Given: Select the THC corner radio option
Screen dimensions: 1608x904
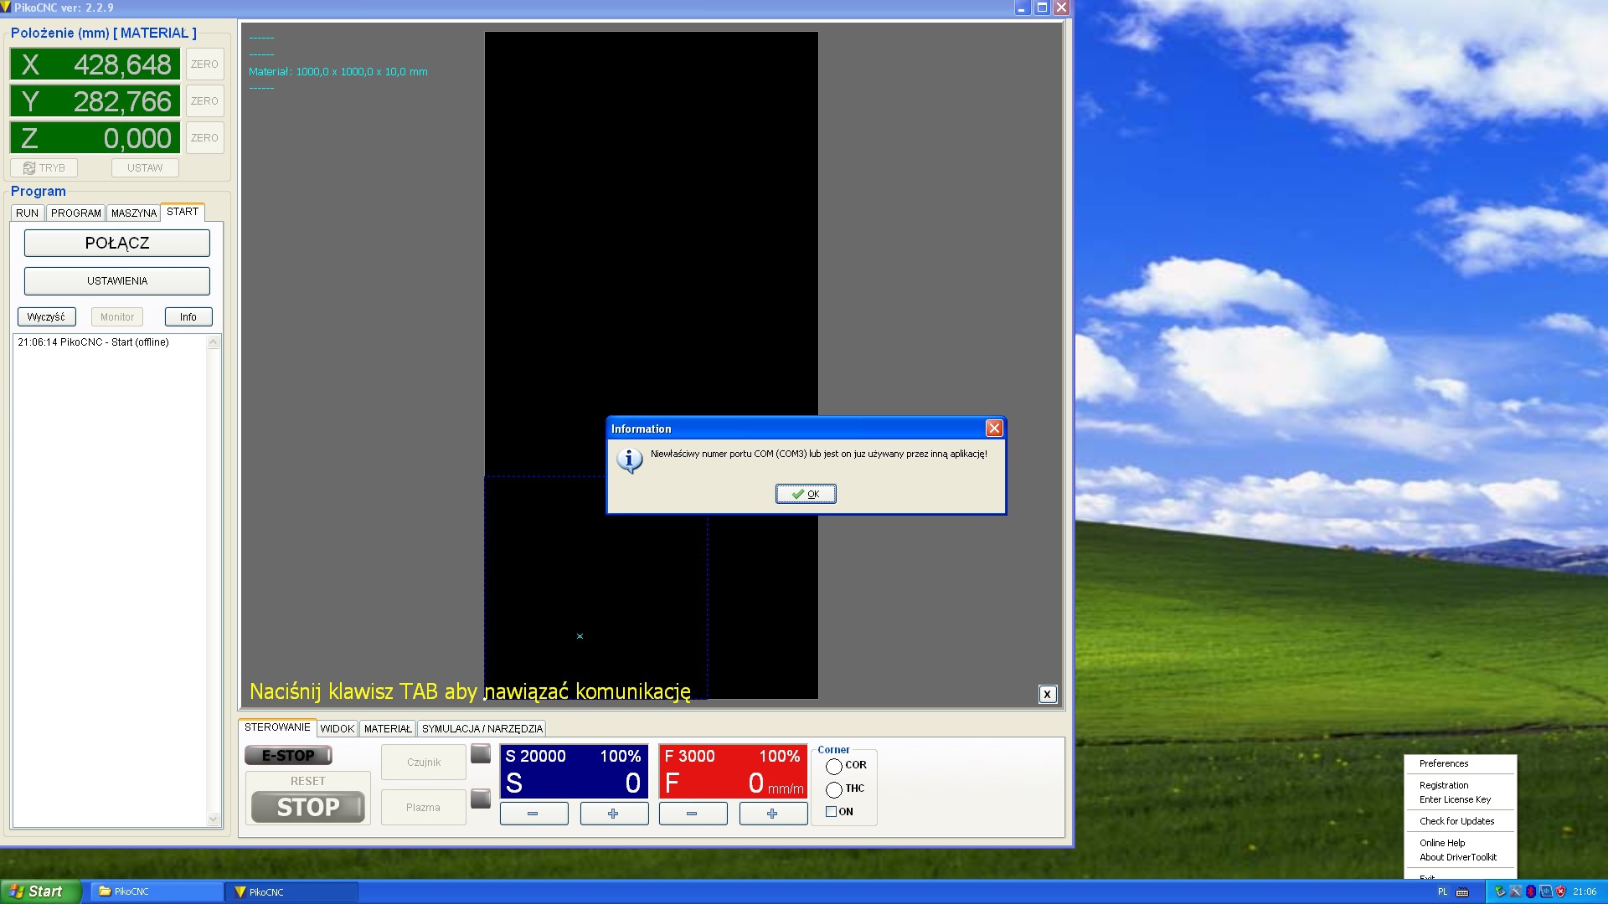Looking at the screenshot, I should (x=833, y=789).
